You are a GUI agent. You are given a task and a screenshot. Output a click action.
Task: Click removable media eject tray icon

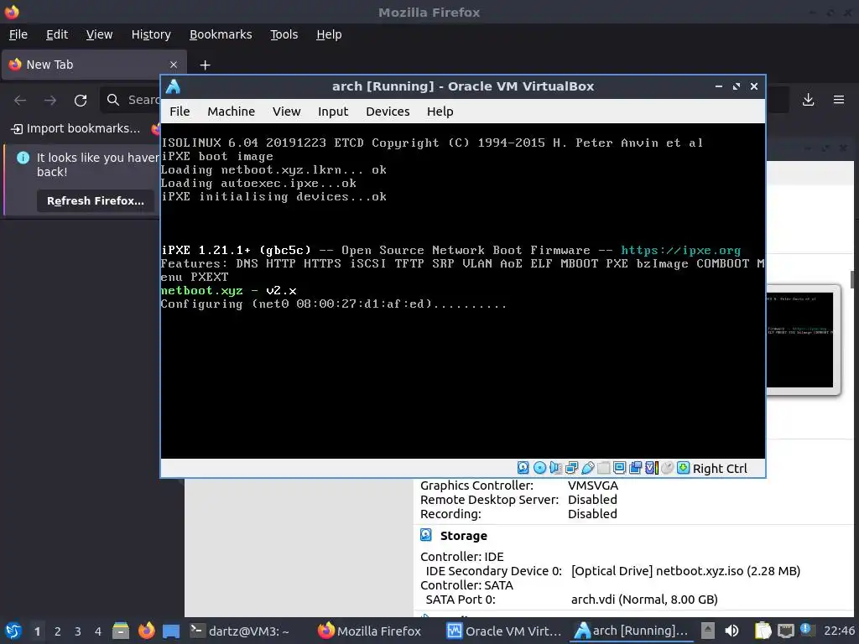[x=708, y=631]
